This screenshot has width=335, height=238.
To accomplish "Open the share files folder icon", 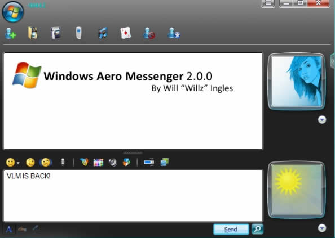I will [33, 33].
